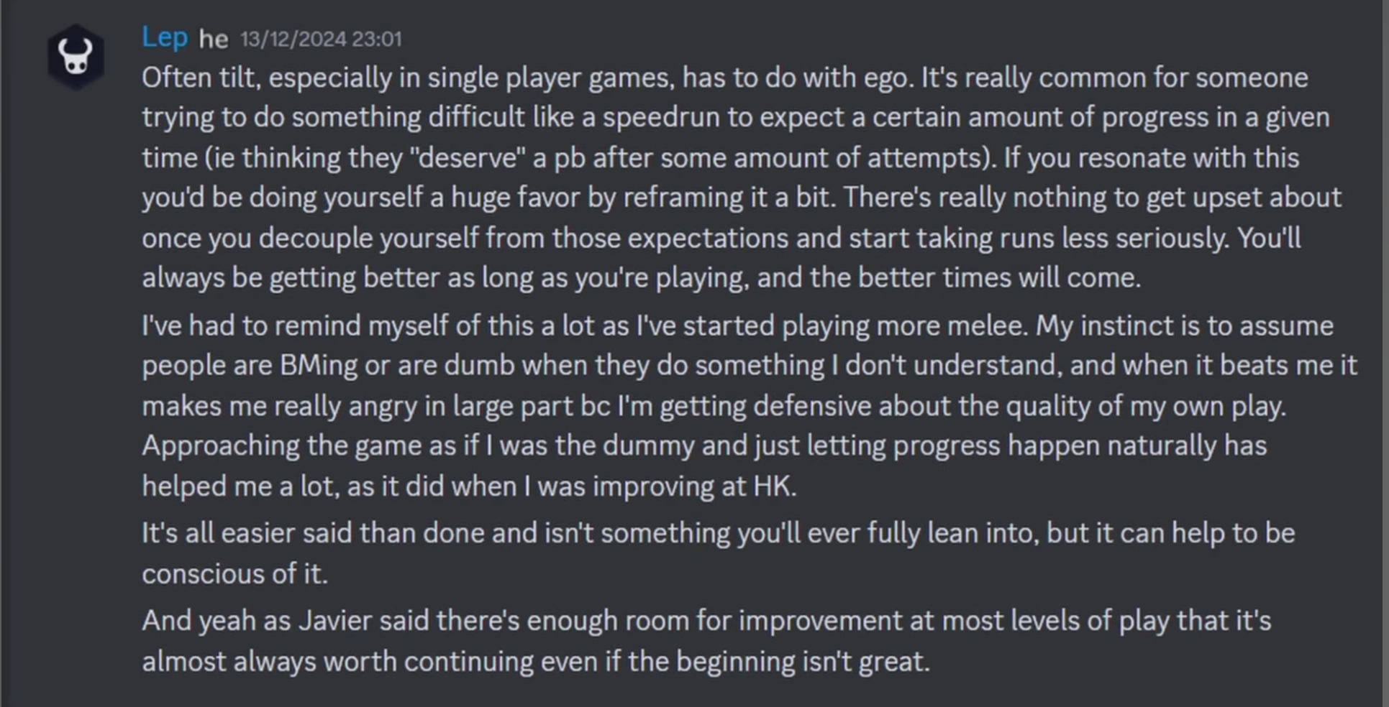Click the word "ego" in the first line
The height and width of the screenshot is (707, 1389).
(888, 78)
